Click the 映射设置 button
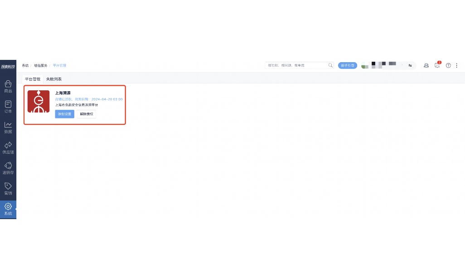Image resolution: width=465 pixels, height=279 pixels. tap(64, 114)
